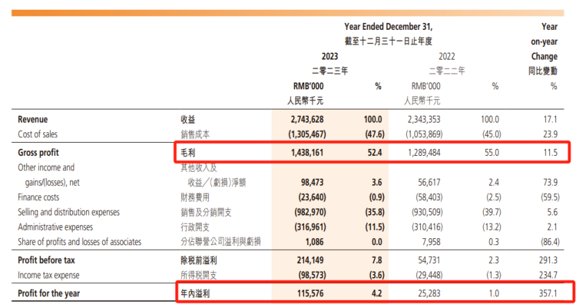Select the Year Ended December 31 heading
The image size is (586, 304).
392,26
